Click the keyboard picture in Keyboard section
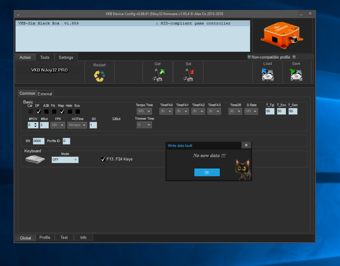The image size is (340, 266). 35,159
